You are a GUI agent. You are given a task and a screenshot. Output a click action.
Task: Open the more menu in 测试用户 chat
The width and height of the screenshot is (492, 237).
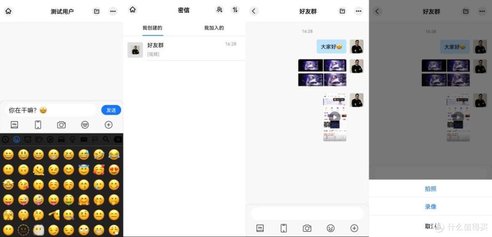coord(113,11)
